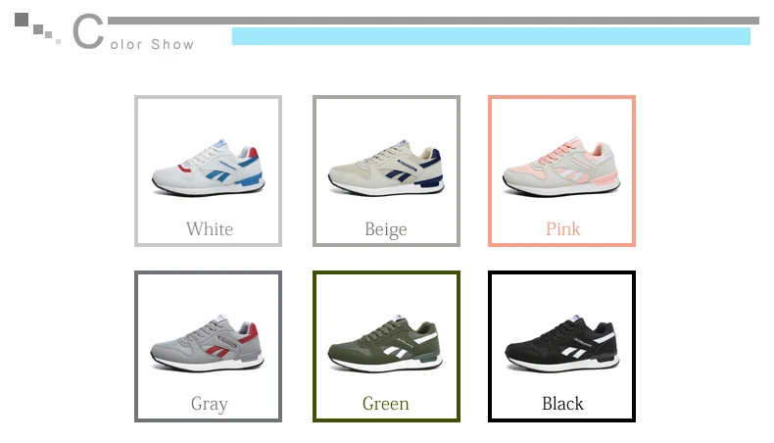The height and width of the screenshot is (443, 774).
Task: Click the white sneaker image
Action: point(208,168)
